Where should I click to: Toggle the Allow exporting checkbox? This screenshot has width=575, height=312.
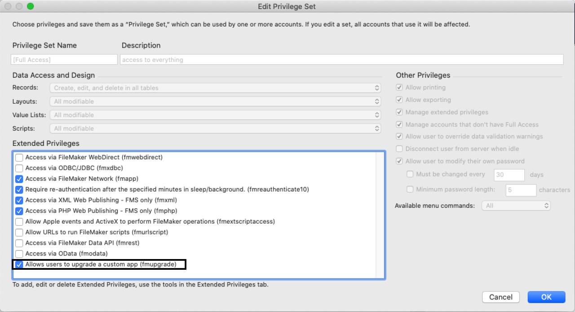tap(399, 100)
